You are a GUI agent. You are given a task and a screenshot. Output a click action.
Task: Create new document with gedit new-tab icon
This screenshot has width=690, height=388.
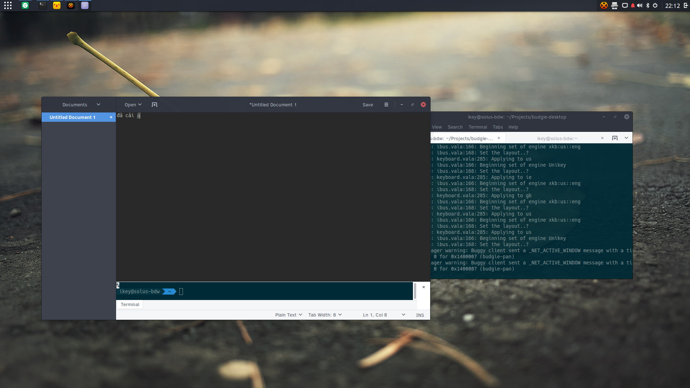pos(155,105)
